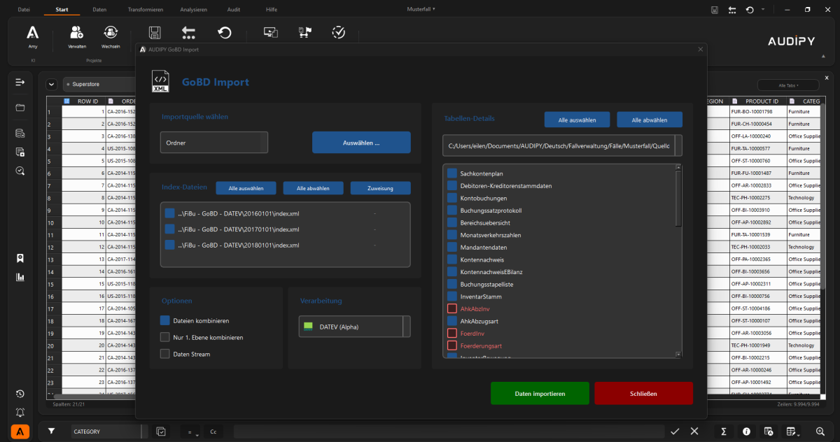Image resolution: width=840 pixels, height=442 pixels.
Task: Click the Wechseln project switch icon
Action: pos(111,33)
